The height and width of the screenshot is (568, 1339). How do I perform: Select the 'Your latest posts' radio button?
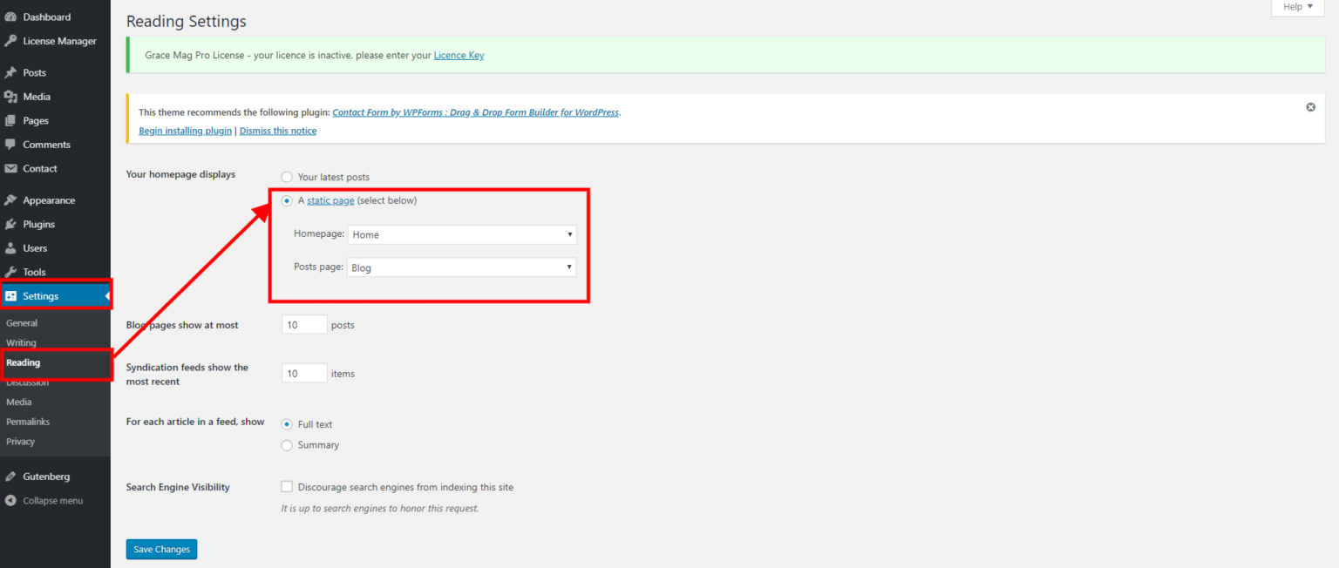287,177
